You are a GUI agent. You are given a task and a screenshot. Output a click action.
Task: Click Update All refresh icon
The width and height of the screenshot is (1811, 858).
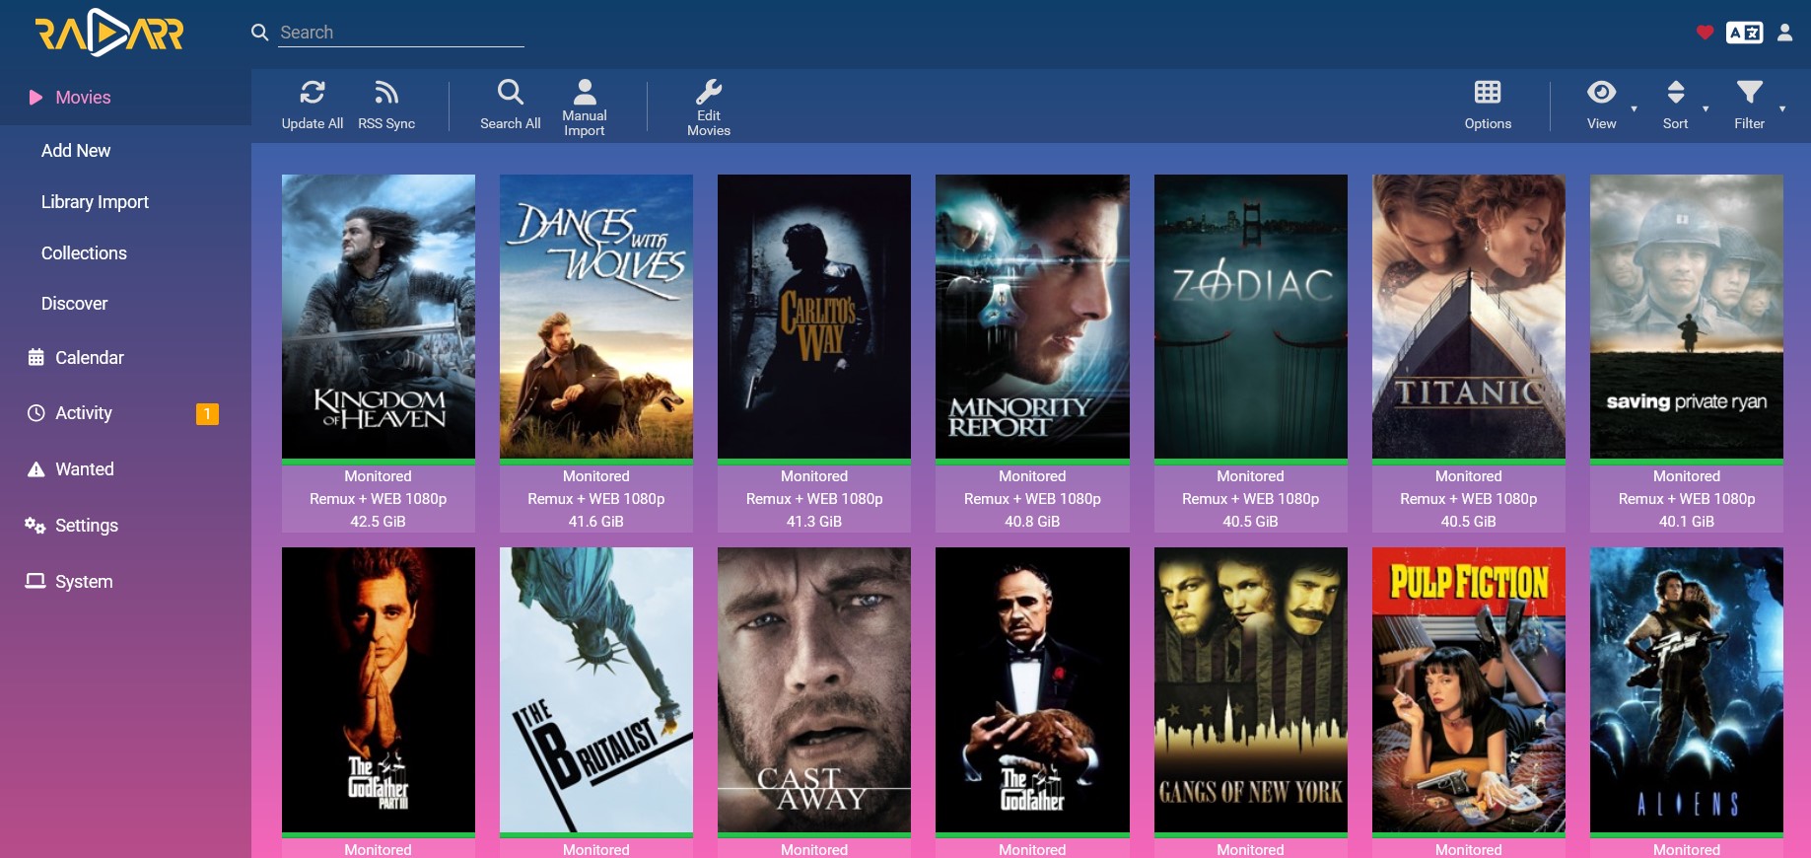point(313,93)
